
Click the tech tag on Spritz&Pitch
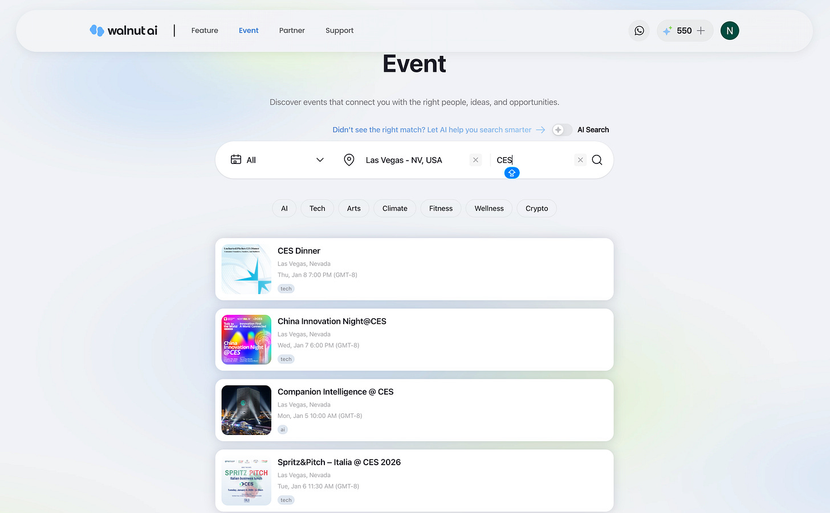pyautogui.click(x=286, y=500)
